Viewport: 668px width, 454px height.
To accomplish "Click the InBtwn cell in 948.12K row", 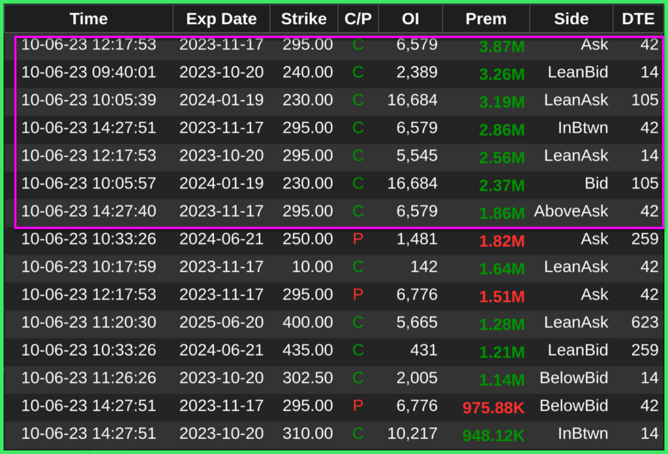I will click(x=583, y=433).
